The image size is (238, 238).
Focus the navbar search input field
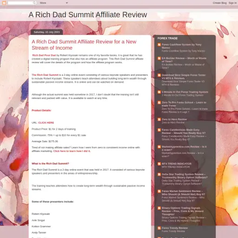[20, 3]
